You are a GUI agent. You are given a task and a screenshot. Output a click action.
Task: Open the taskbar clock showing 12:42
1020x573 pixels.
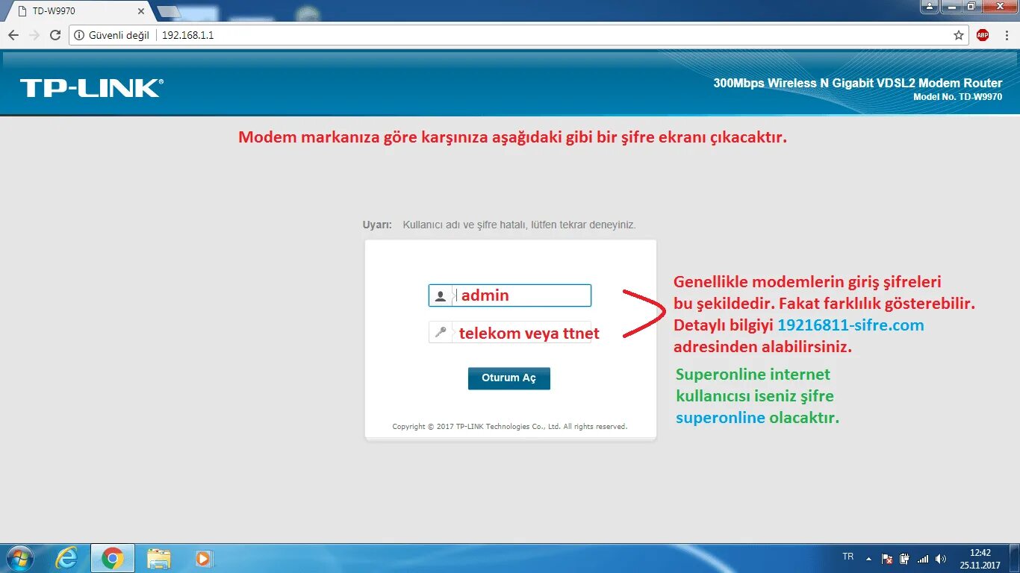980,559
